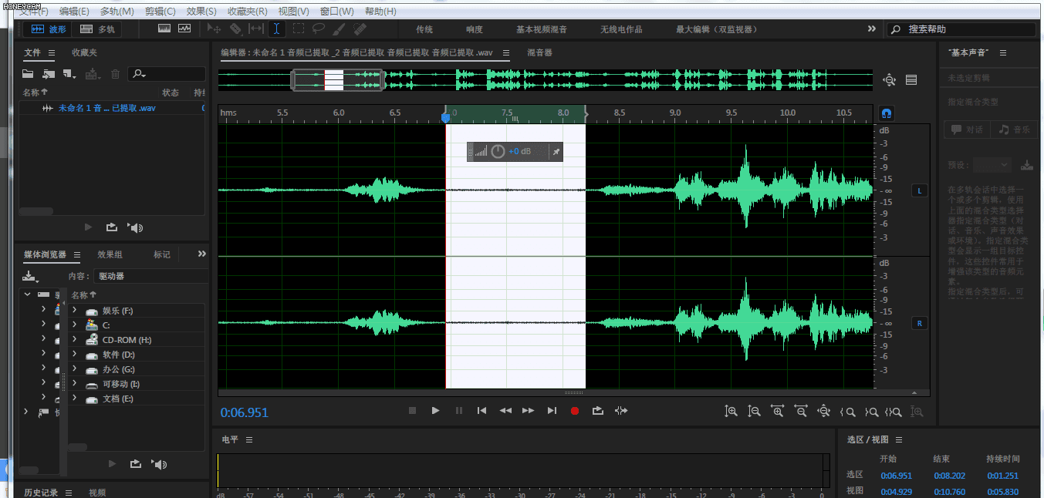
Task: Show the spectral pitch display
Action: (x=184, y=29)
